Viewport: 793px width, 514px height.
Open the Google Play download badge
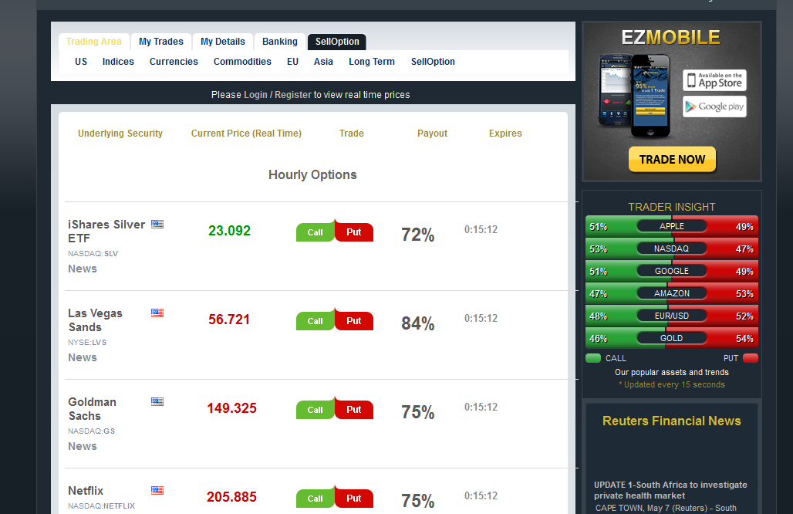coord(714,107)
